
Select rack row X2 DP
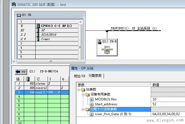[48, 30]
